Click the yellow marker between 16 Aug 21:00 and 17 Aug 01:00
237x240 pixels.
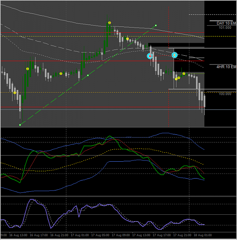61,74
